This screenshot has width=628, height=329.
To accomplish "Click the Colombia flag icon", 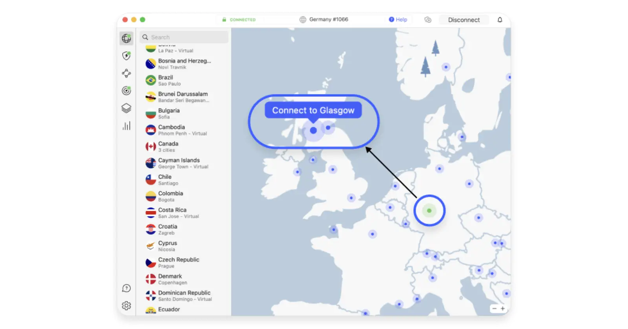I will pos(151,196).
